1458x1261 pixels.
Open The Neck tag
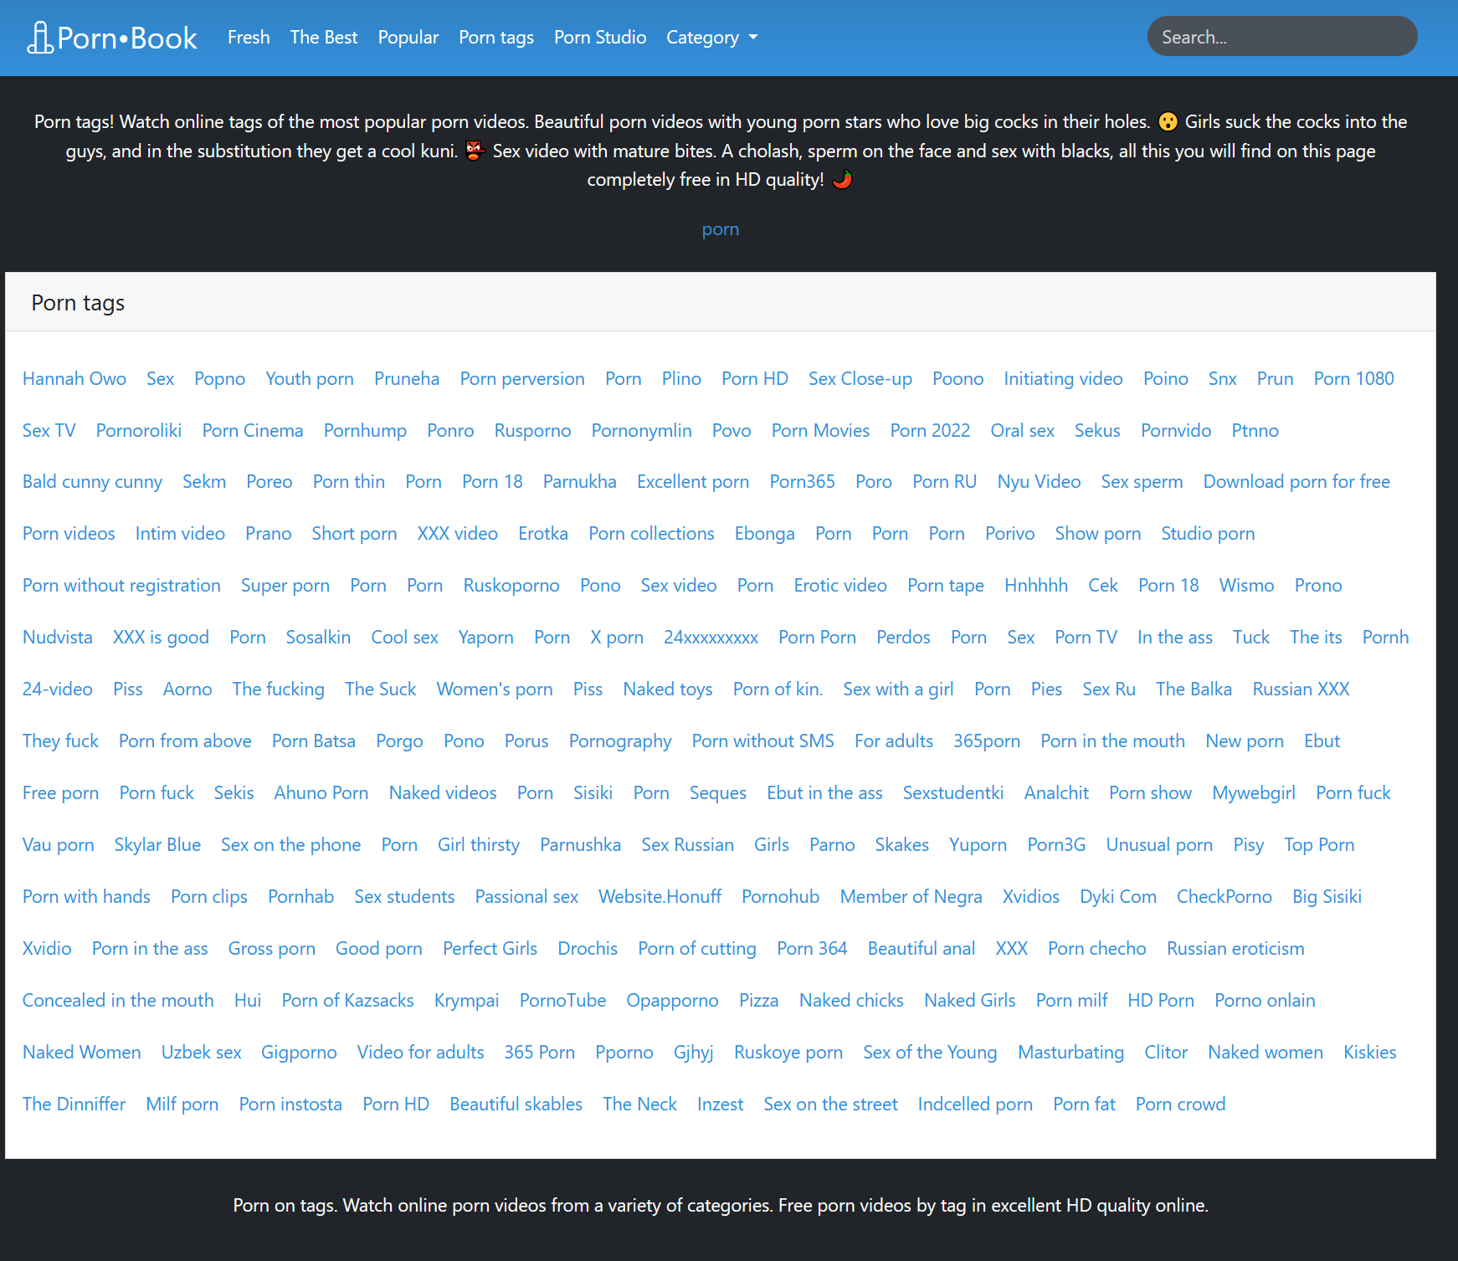click(640, 1105)
